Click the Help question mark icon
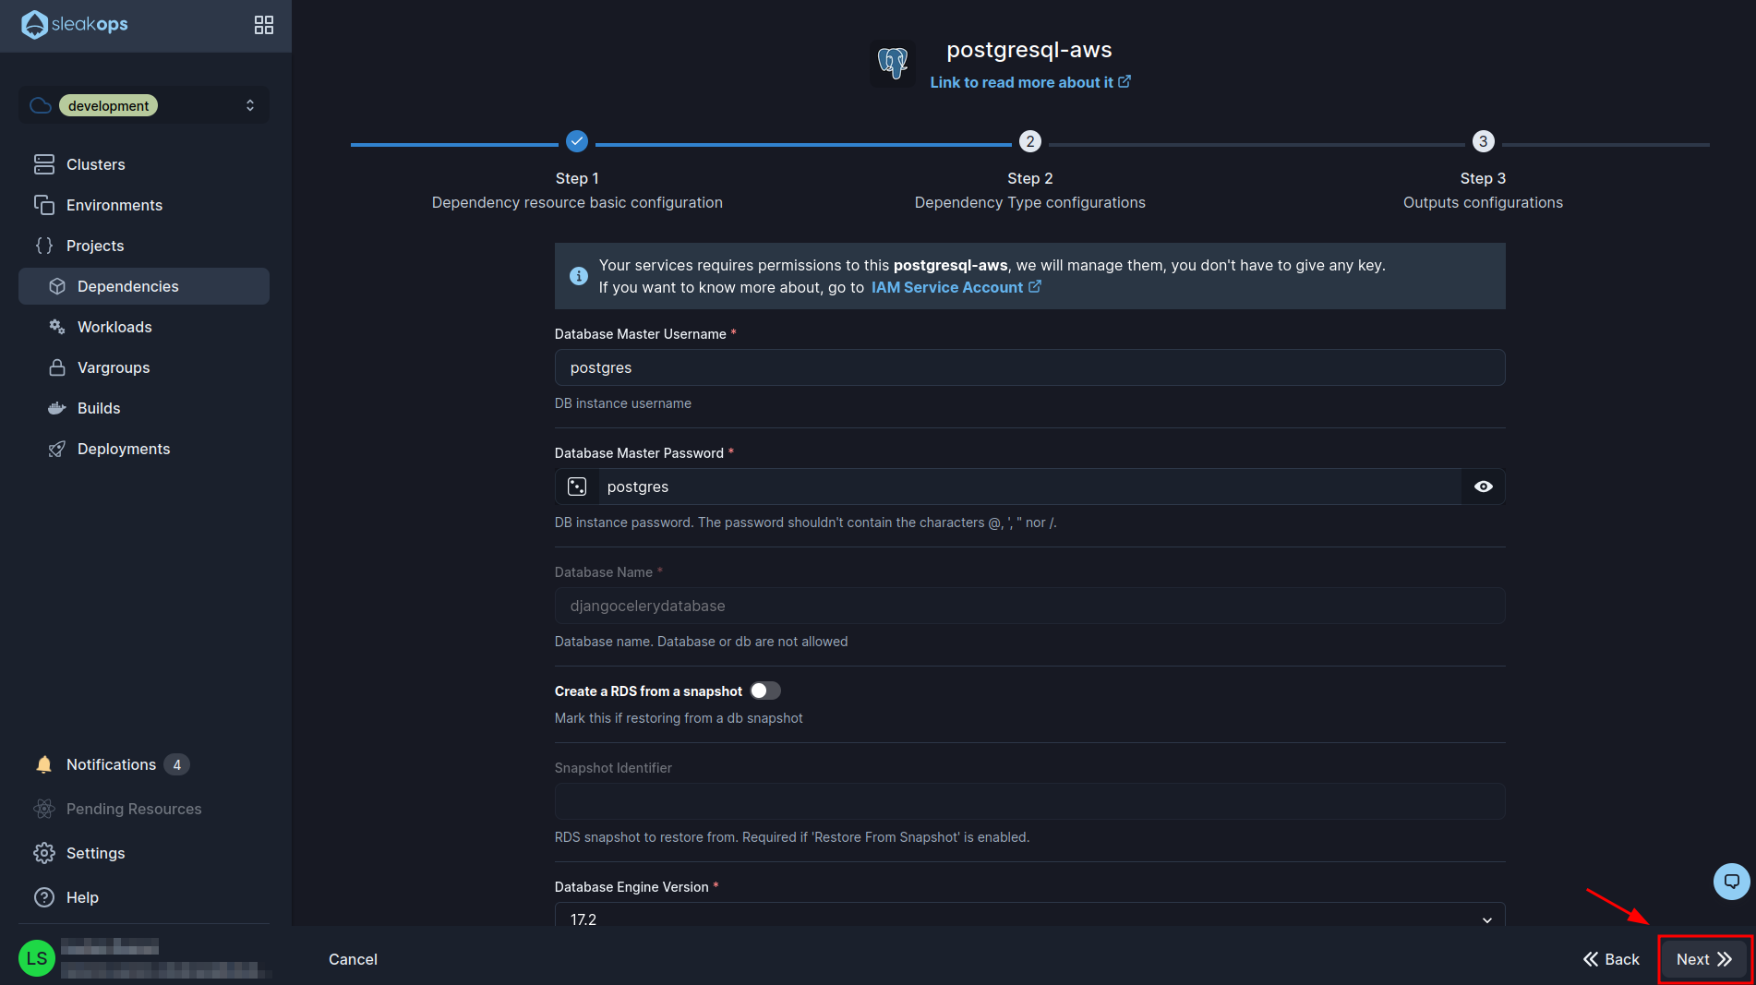Viewport: 1756px width, 985px height. [x=44, y=897]
